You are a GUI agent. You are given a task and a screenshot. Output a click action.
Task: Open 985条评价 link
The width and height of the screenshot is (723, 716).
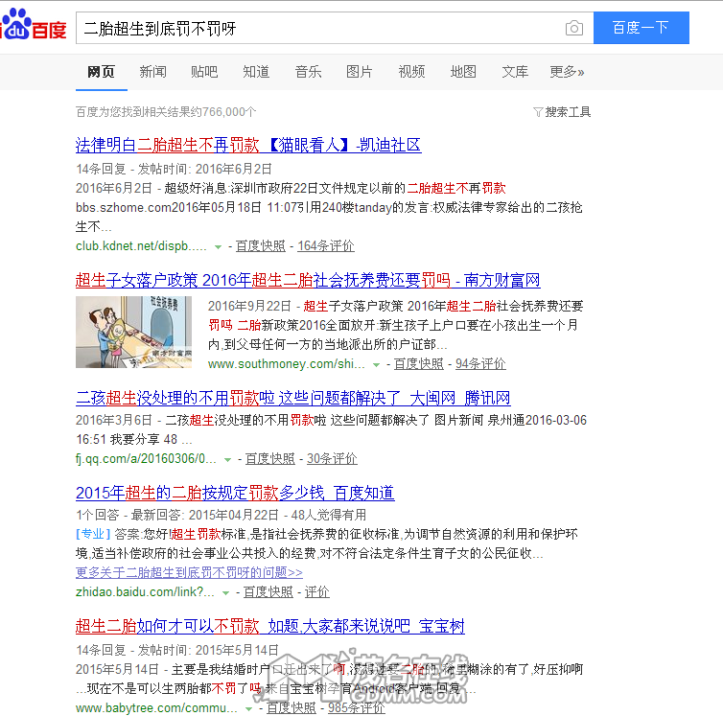click(x=357, y=708)
